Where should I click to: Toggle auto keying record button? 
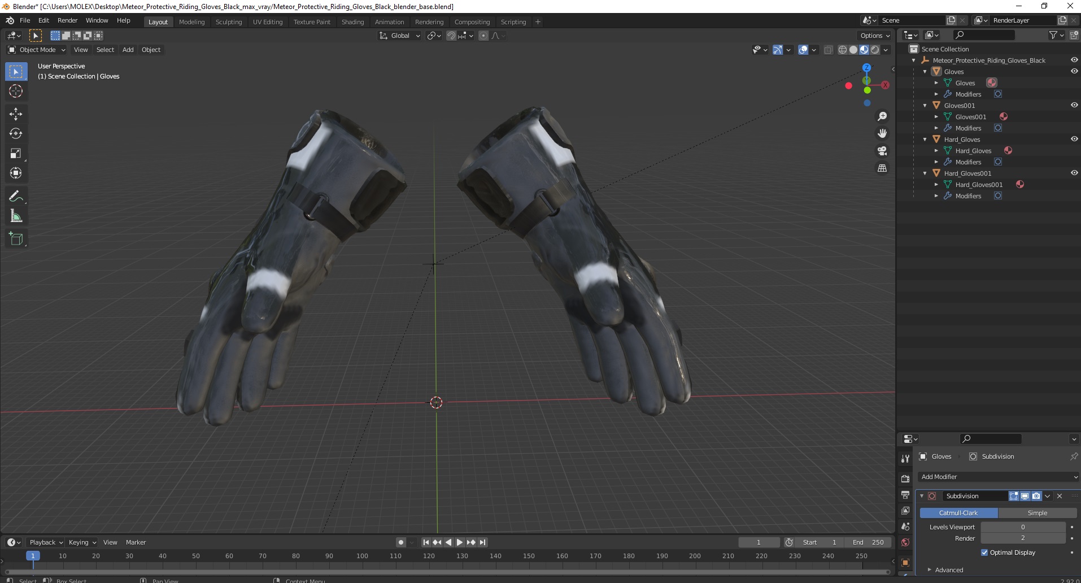[401, 542]
